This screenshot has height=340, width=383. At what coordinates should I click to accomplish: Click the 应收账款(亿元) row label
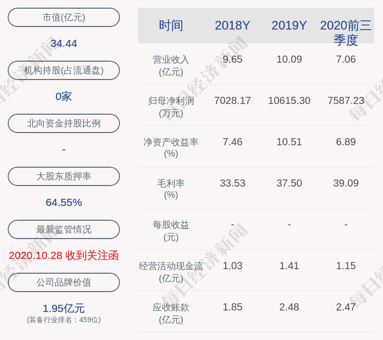(x=171, y=313)
